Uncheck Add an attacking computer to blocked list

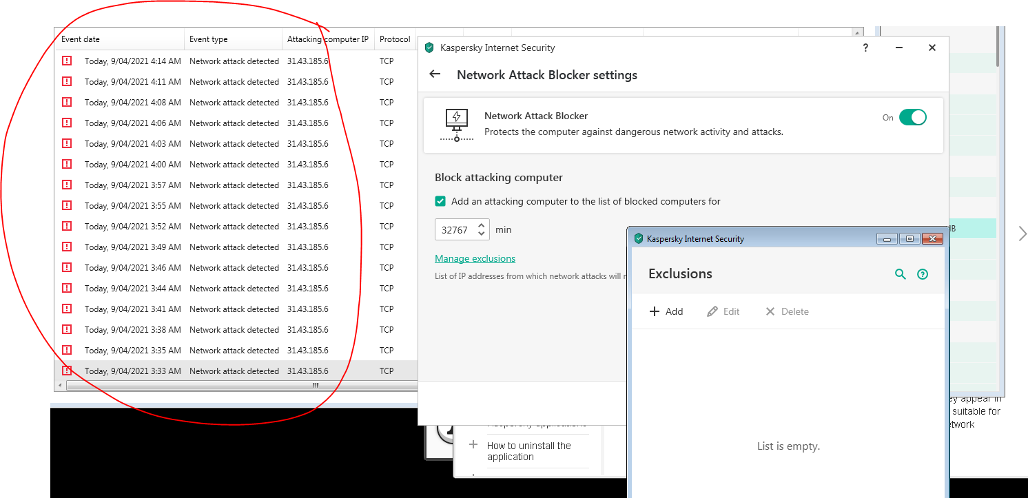coord(440,201)
